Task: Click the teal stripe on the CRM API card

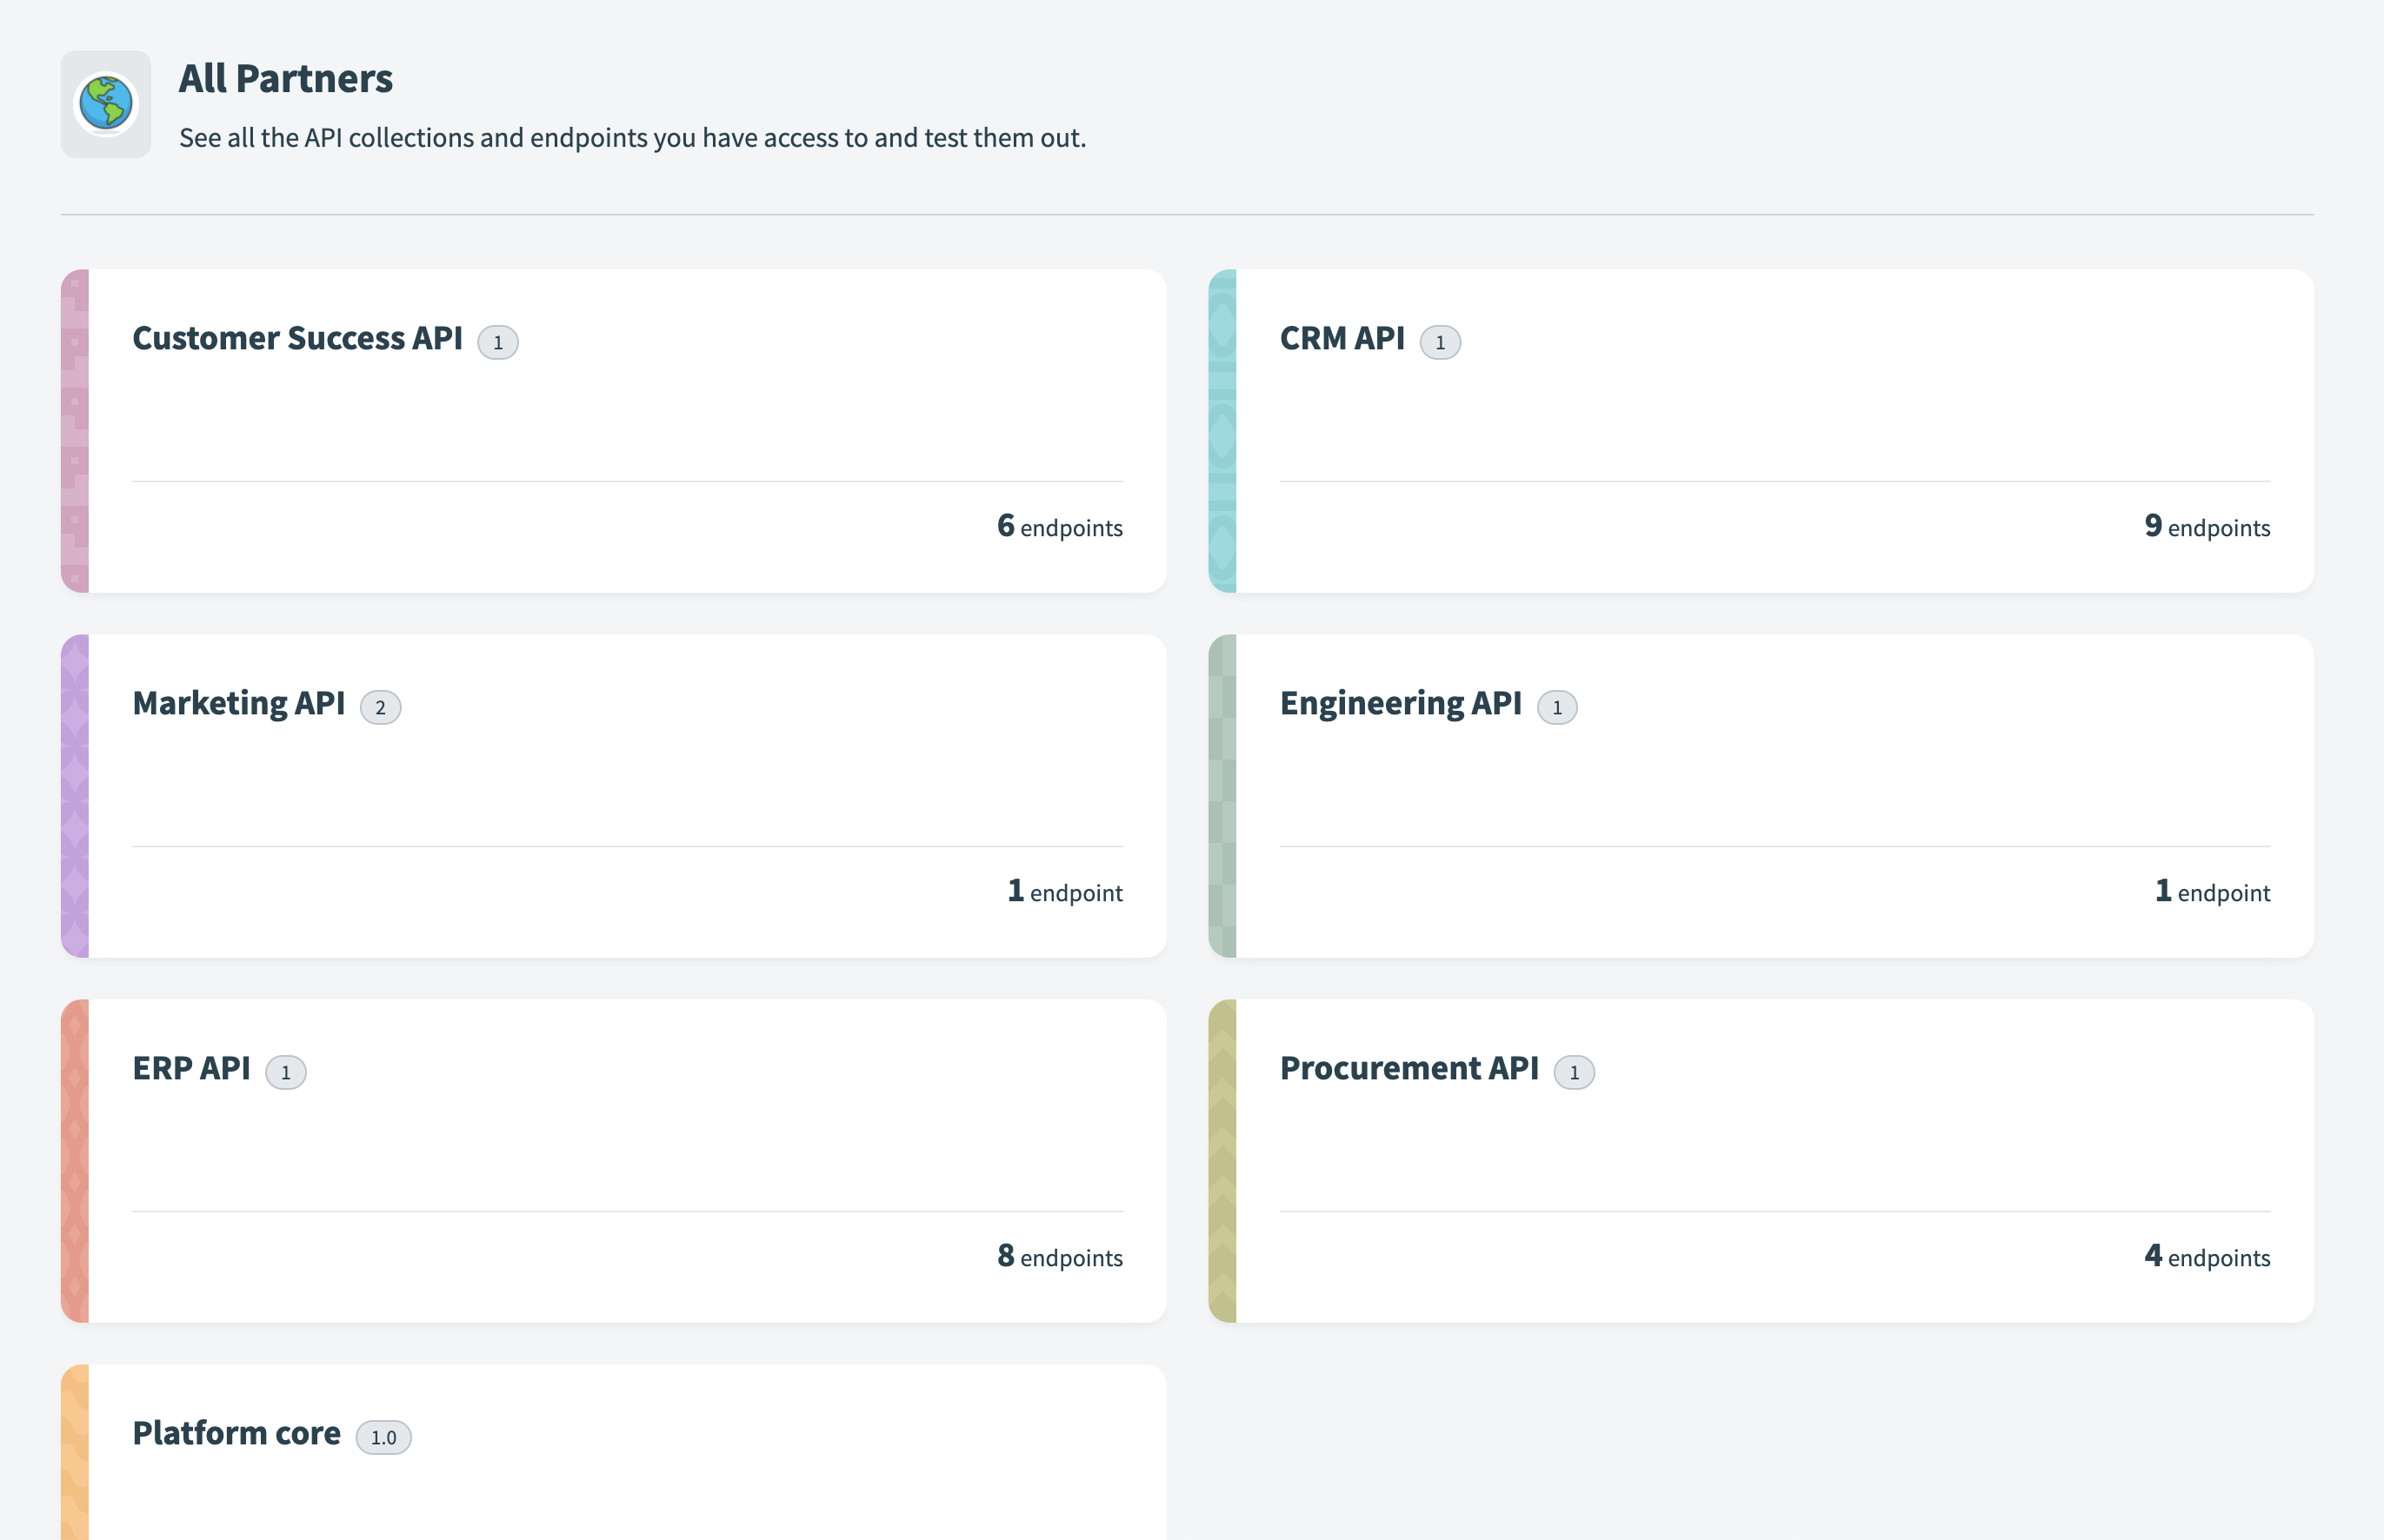Action: click(1222, 431)
